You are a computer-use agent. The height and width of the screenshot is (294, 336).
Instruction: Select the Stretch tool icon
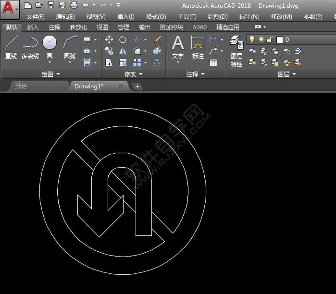click(109, 63)
